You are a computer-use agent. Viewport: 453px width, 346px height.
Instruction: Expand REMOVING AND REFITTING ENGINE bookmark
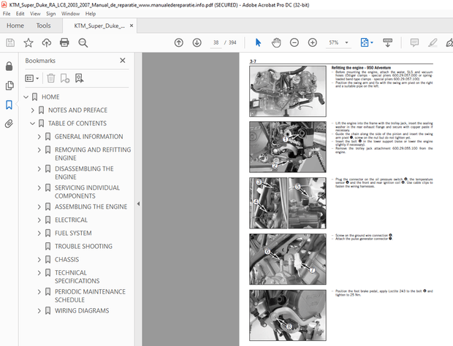click(x=39, y=150)
